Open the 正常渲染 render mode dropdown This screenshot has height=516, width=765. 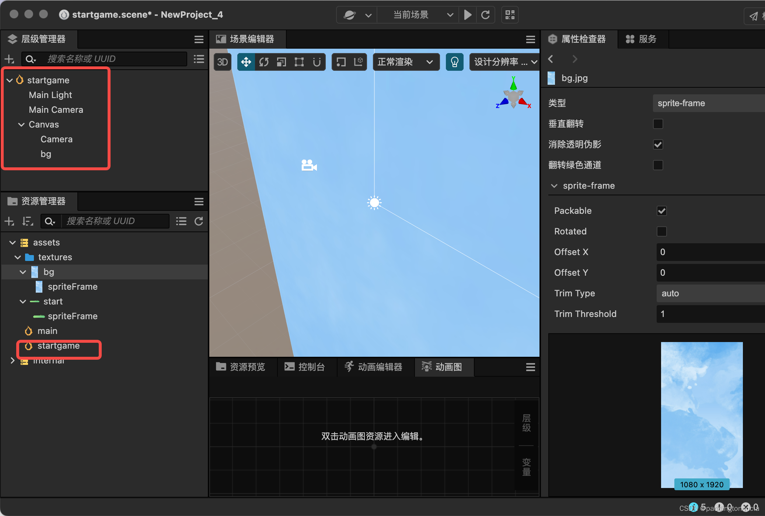405,62
